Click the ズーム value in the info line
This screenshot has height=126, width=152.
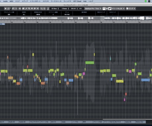click(67, 15)
